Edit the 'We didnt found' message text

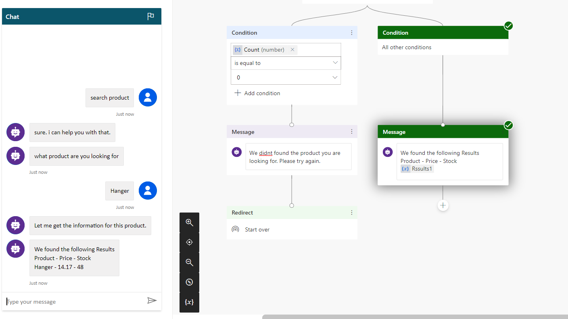(x=298, y=157)
